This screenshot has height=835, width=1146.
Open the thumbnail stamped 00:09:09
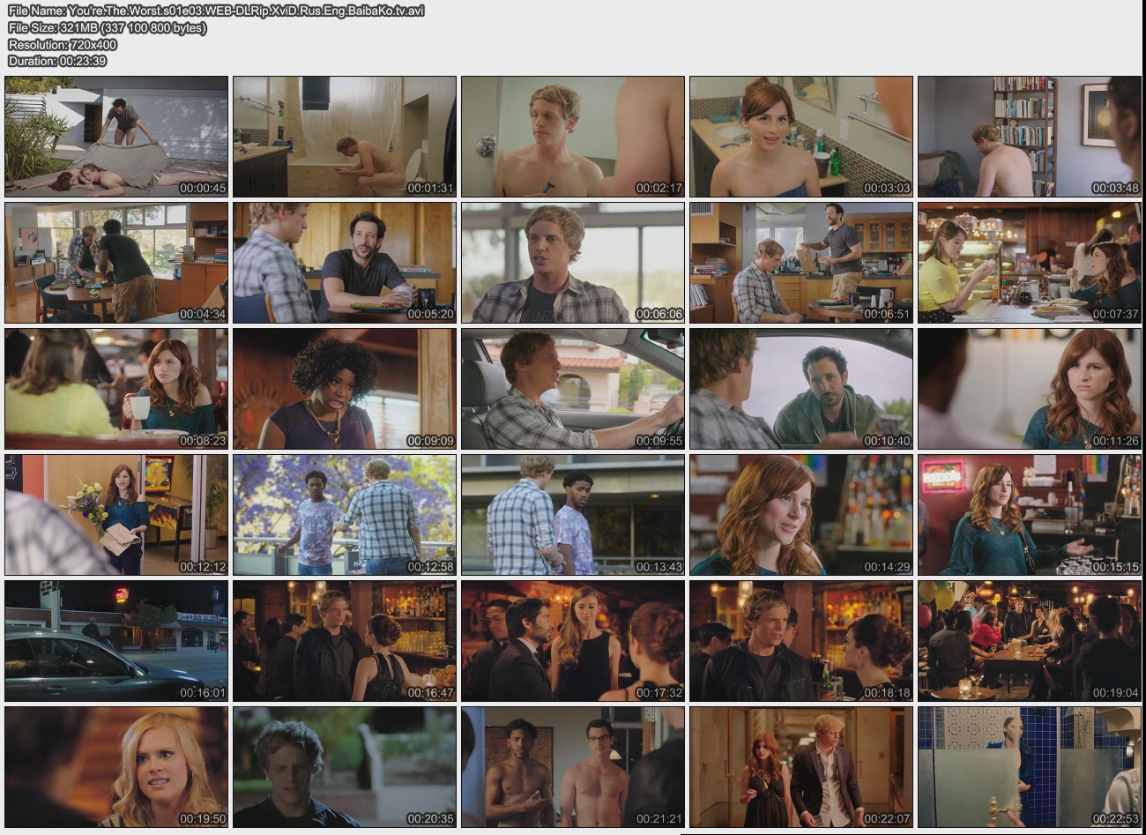click(345, 389)
